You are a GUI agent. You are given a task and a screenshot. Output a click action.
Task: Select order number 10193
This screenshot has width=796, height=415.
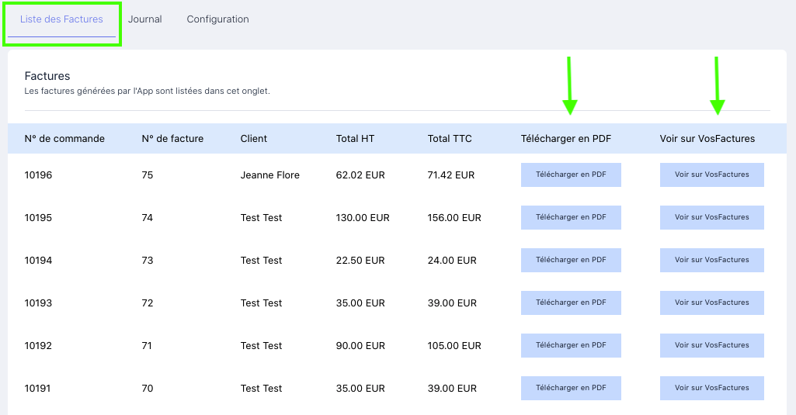coord(38,303)
